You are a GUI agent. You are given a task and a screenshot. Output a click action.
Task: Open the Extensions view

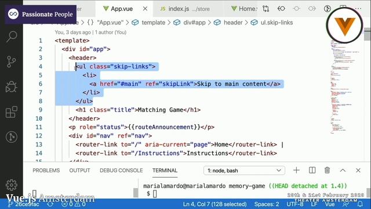tap(12, 112)
